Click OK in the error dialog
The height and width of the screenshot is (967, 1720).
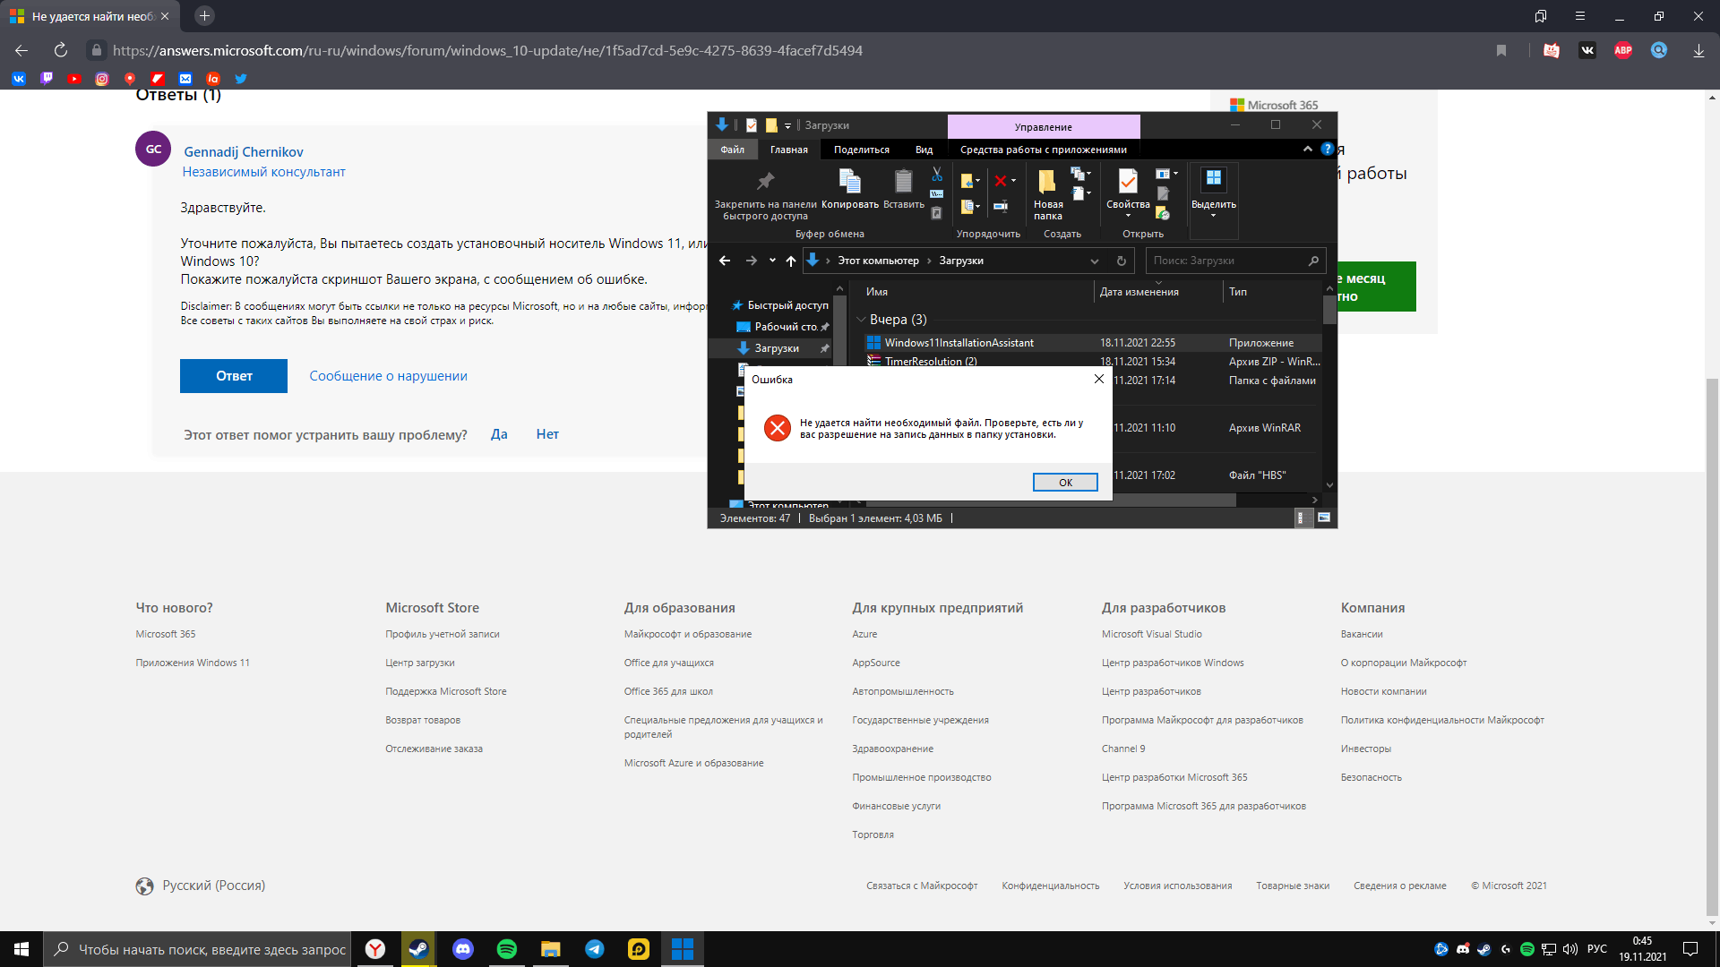(x=1065, y=483)
